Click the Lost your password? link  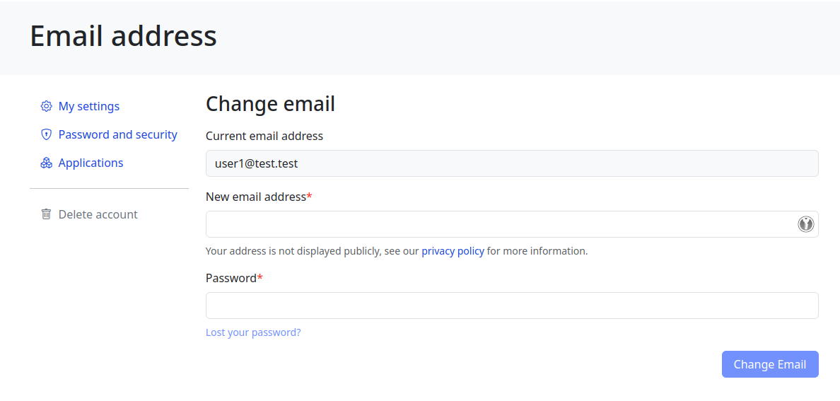point(253,332)
